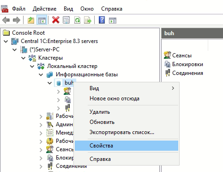This screenshot has width=223, height=172.
Task: Click the red X Delete toolbar icon
Action: tap(56, 20)
